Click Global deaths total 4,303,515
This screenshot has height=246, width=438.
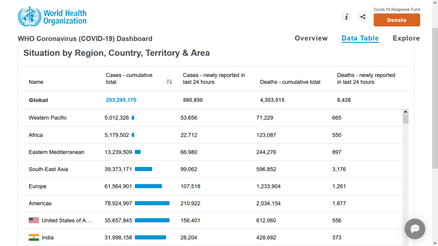[272, 100]
